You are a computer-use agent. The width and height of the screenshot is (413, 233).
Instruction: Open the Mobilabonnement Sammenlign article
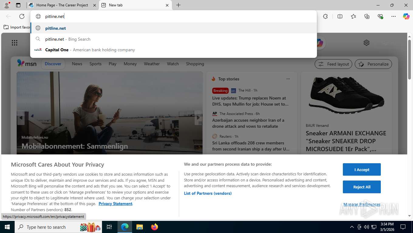(x=75, y=146)
